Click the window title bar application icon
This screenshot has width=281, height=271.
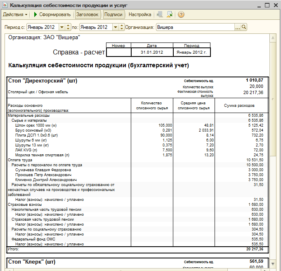coord(5,5)
